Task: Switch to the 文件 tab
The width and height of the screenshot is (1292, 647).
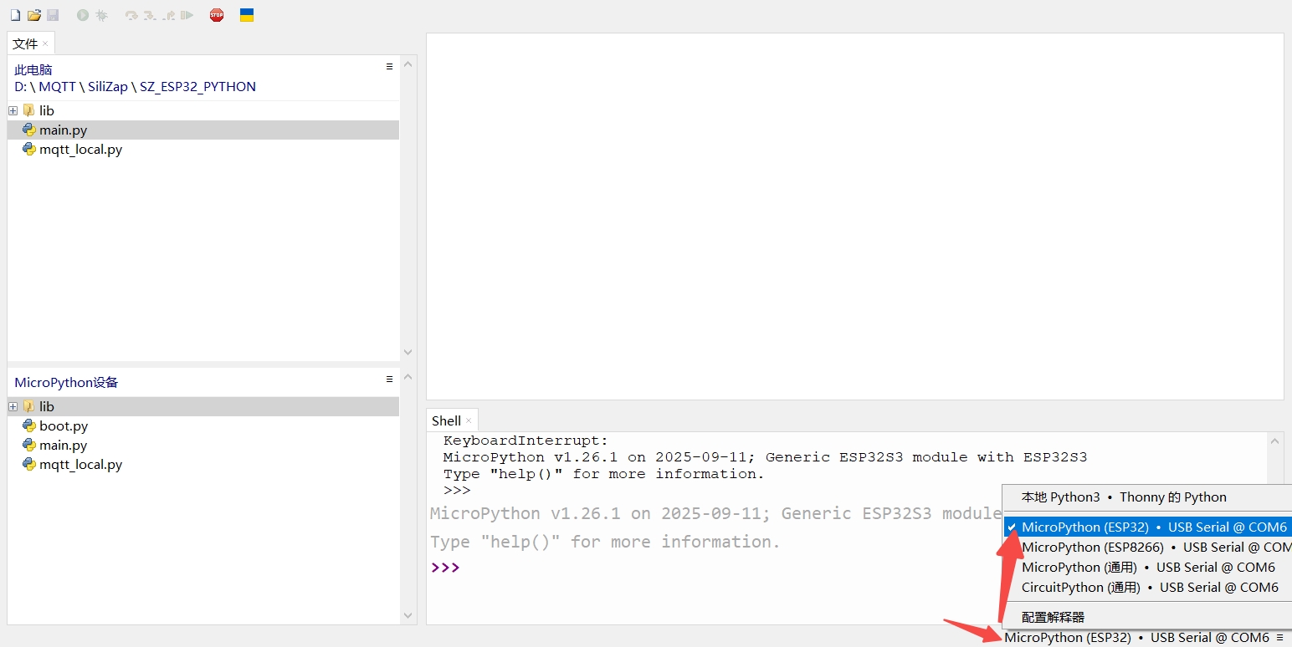Action: (23, 43)
